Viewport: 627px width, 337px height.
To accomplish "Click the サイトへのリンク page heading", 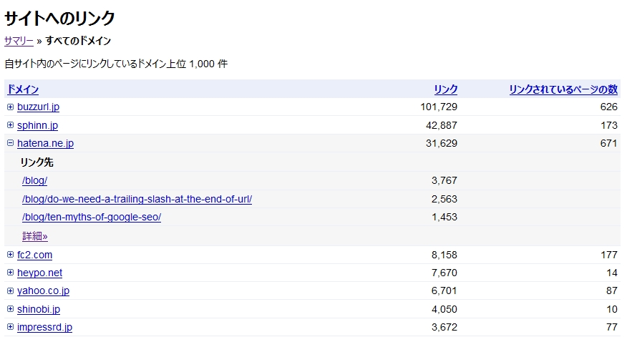I will click(59, 18).
